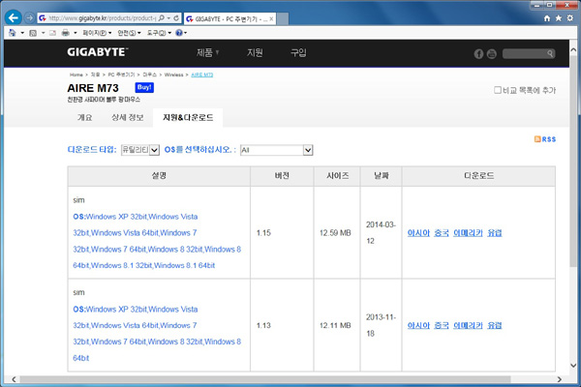
Task: Select the 지원&다운로드 tab
Action: point(188,117)
